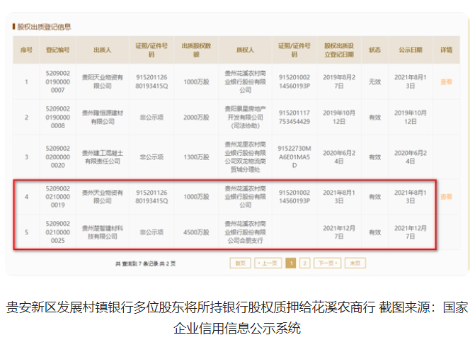Click the 质权人 column header

(x=245, y=50)
